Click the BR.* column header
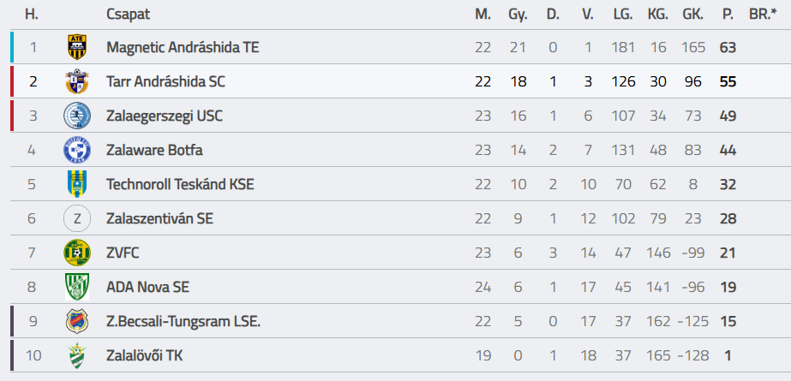 pos(763,15)
